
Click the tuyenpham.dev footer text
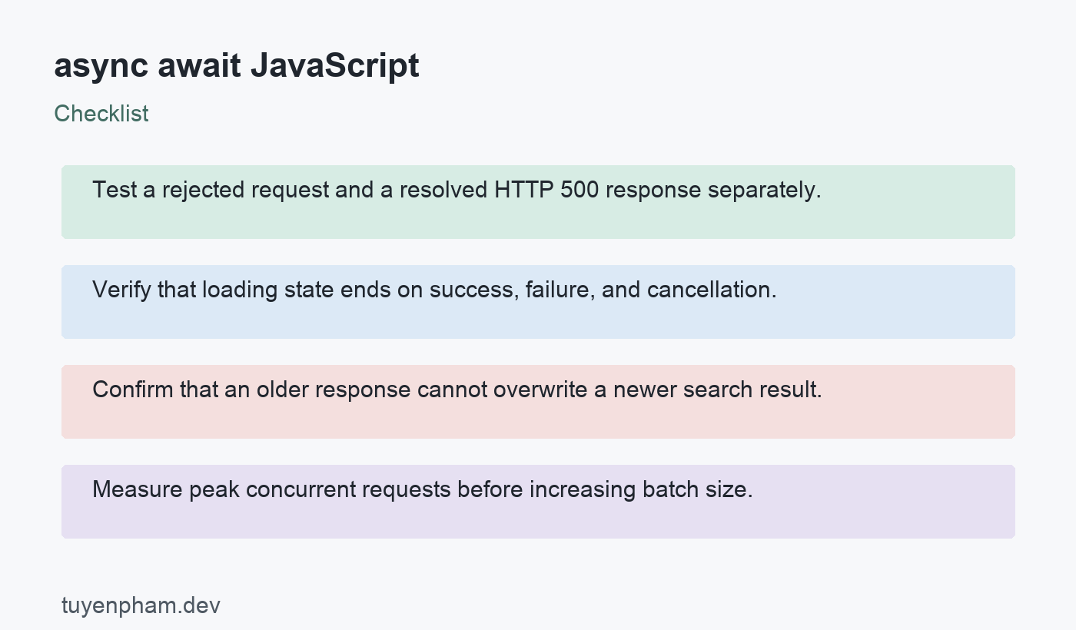tap(141, 605)
